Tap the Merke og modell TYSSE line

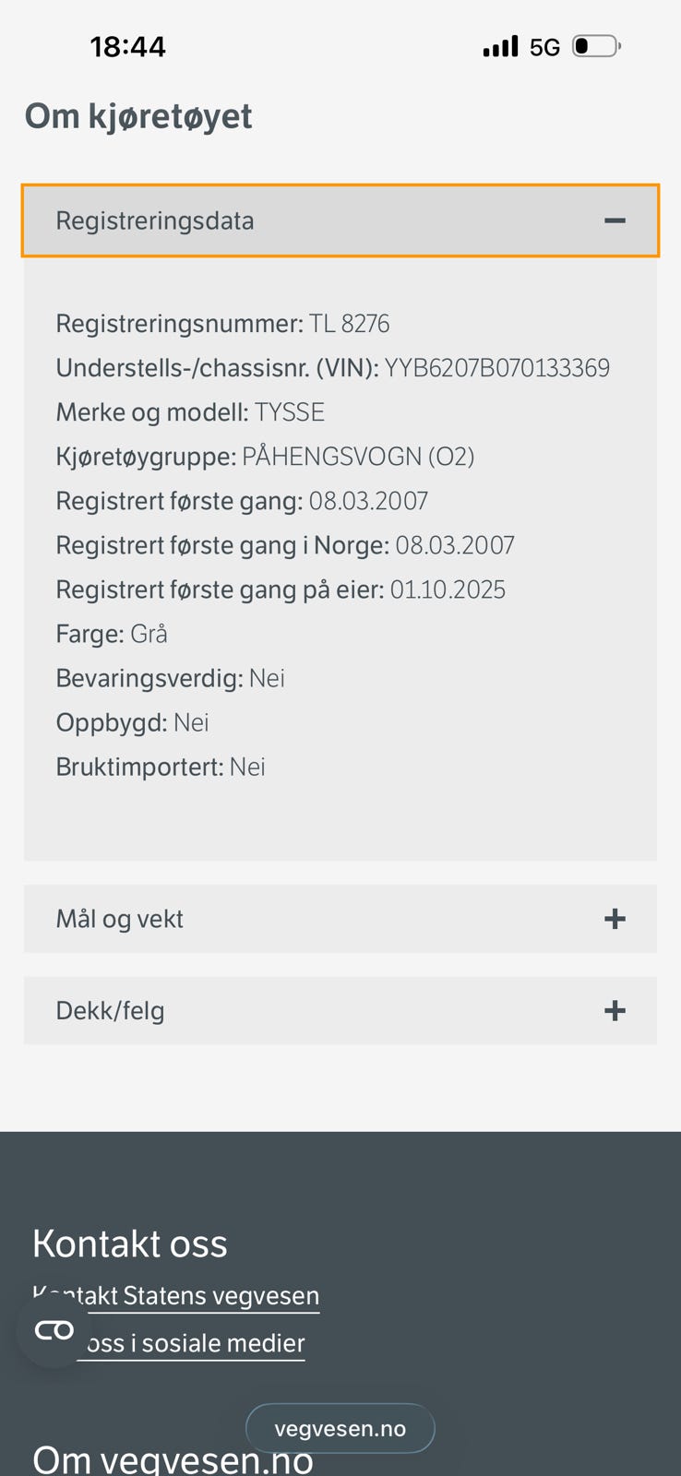[x=190, y=412]
